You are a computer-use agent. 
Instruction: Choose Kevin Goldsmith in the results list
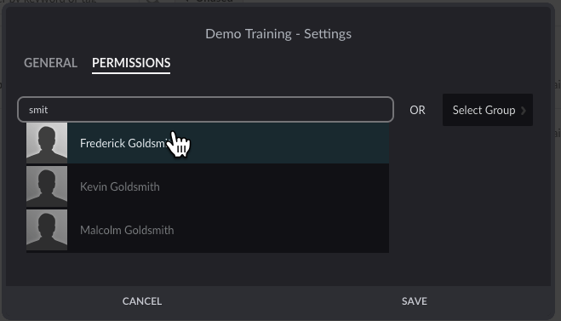[208, 186]
